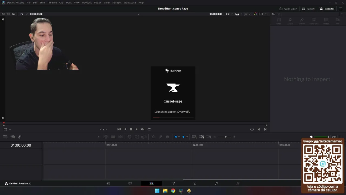Select the arrow Selection Mode tool
Screen dimensions: 346x195
pos(98,137)
